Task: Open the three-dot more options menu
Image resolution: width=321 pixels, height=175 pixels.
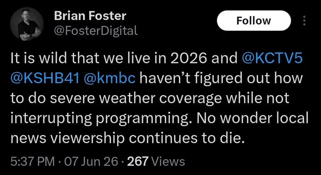Action: [x=304, y=20]
